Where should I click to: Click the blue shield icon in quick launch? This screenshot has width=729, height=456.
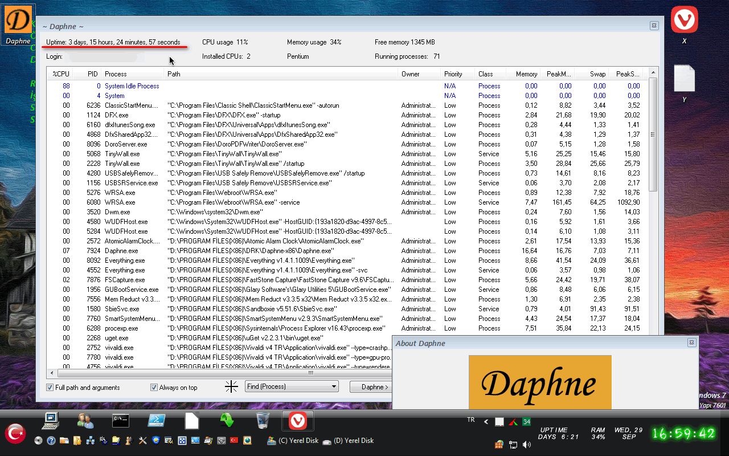[155, 441]
